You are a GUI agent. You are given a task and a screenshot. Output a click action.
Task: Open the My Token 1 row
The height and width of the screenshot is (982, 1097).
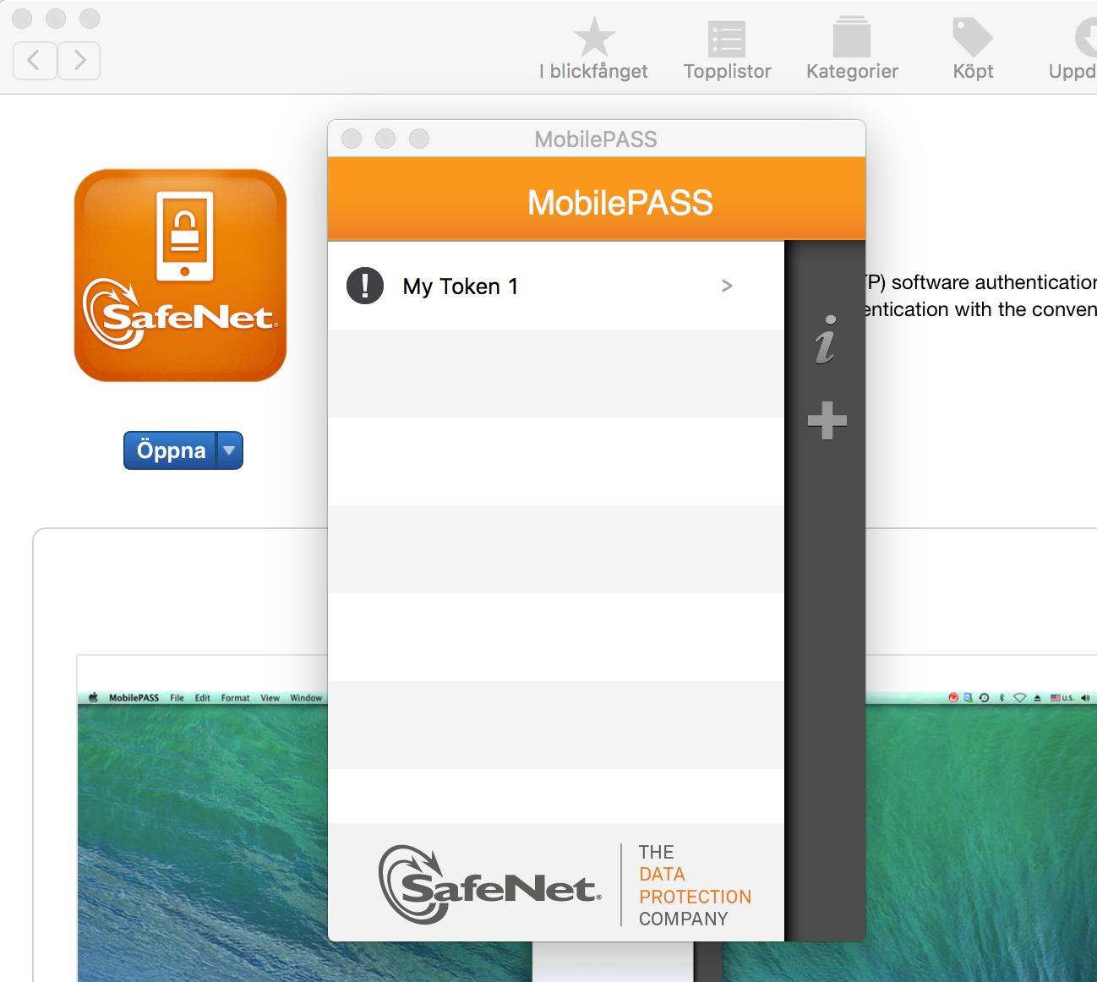point(556,286)
